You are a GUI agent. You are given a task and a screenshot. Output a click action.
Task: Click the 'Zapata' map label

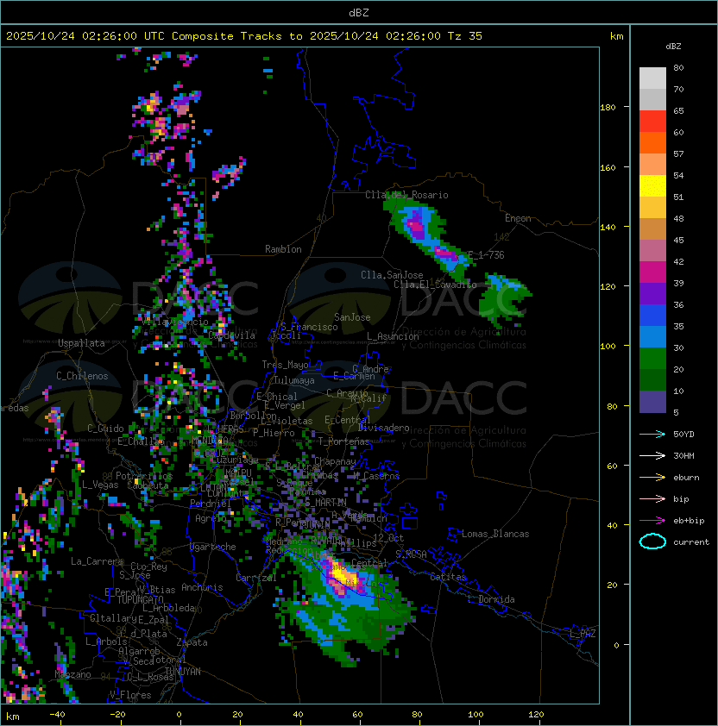click(x=192, y=642)
